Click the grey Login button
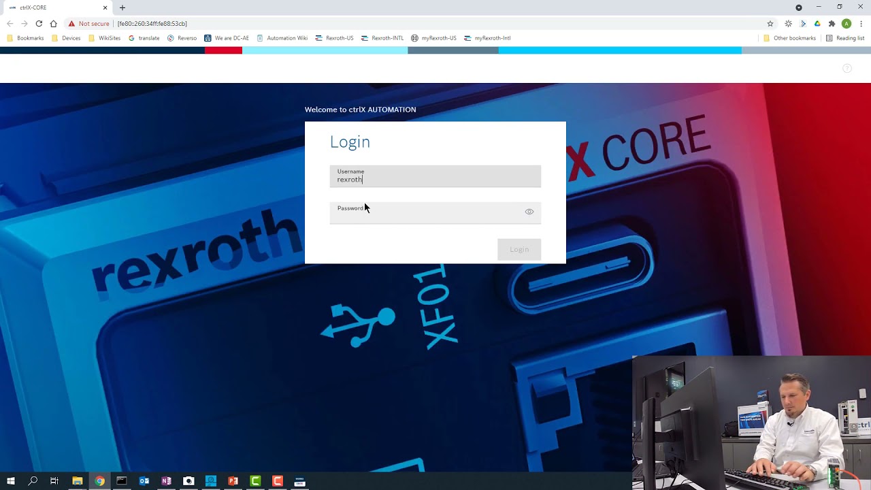This screenshot has height=490, width=871. click(x=519, y=249)
